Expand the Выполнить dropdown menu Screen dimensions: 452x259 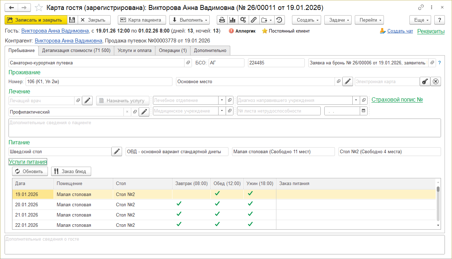[x=189, y=20]
